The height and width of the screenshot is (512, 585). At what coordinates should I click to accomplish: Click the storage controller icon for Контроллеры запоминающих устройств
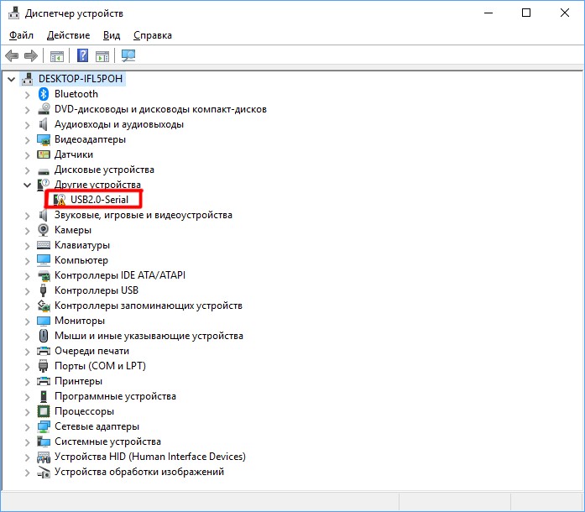pos(44,306)
